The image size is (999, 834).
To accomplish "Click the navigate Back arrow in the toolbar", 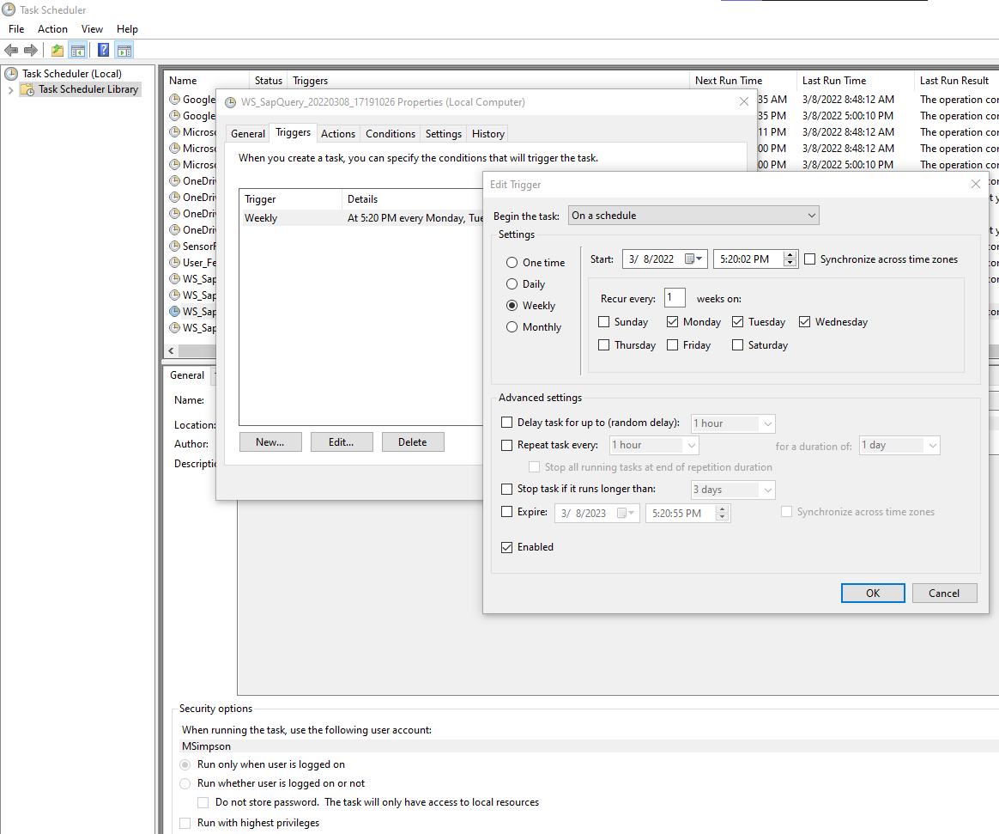I will point(11,50).
